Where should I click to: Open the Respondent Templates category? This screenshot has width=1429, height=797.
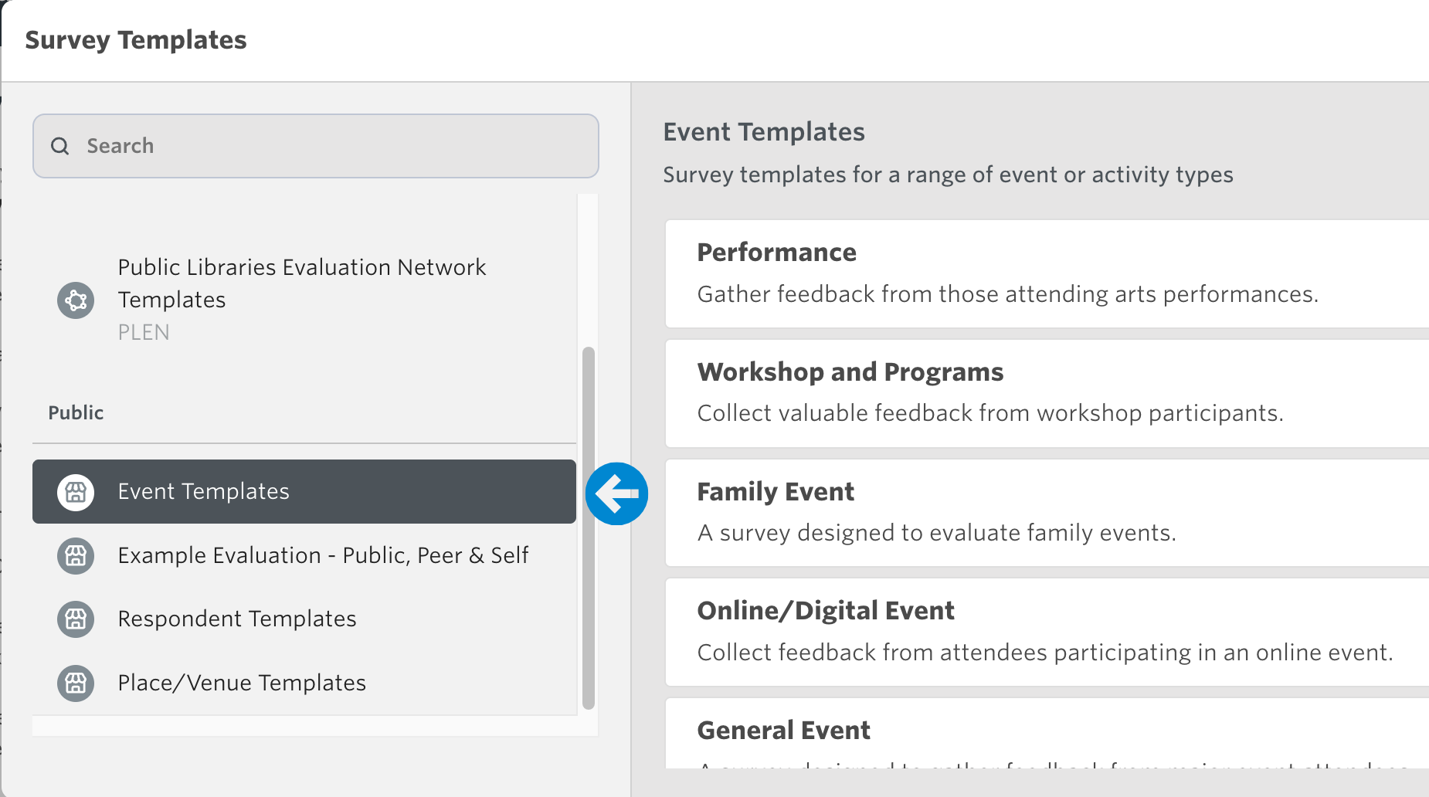coord(237,619)
